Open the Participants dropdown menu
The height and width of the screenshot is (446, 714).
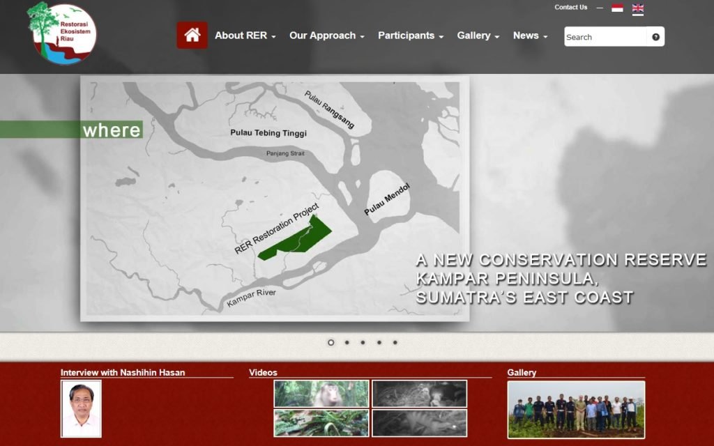(x=407, y=36)
